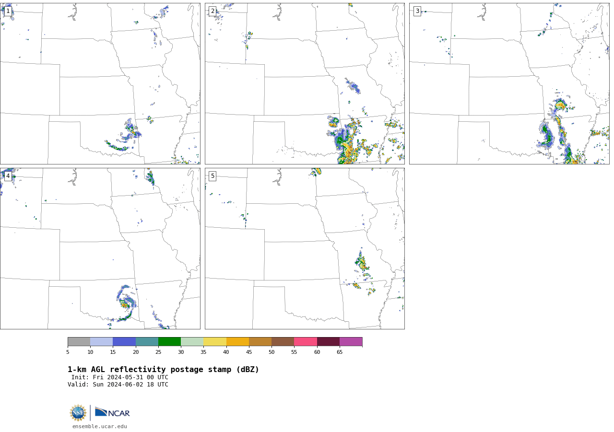Viewport: 614px width, 432px height.
Task: Click the 1-km AGL reflectivity title
Action: click(163, 370)
